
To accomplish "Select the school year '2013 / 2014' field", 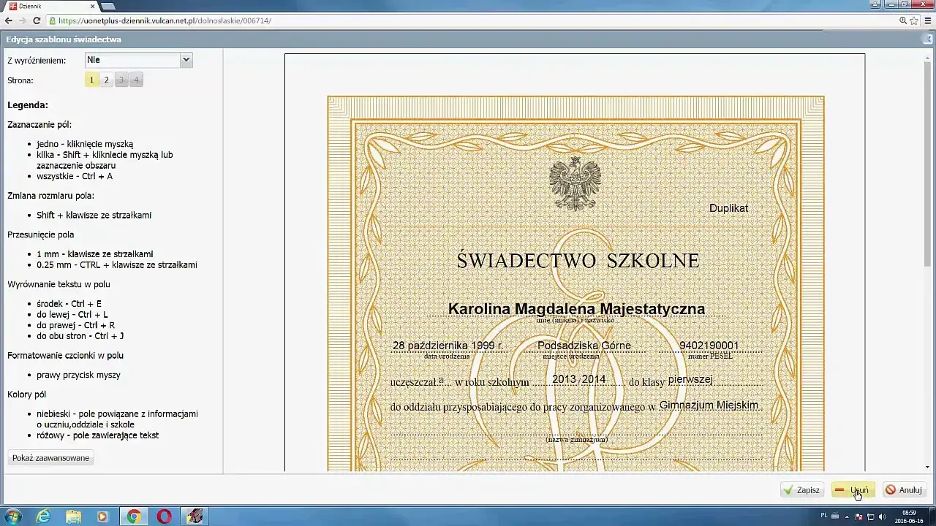I will point(579,379).
